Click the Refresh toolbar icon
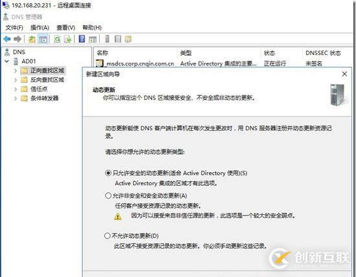The width and height of the screenshot is (356, 277). pyautogui.click(x=57, y=39)
